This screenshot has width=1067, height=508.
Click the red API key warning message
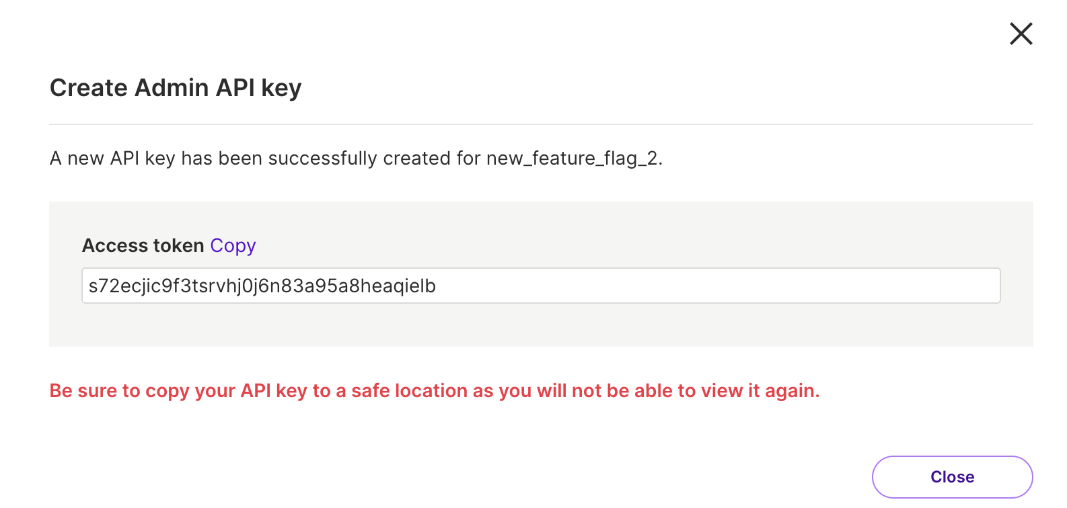435,391
